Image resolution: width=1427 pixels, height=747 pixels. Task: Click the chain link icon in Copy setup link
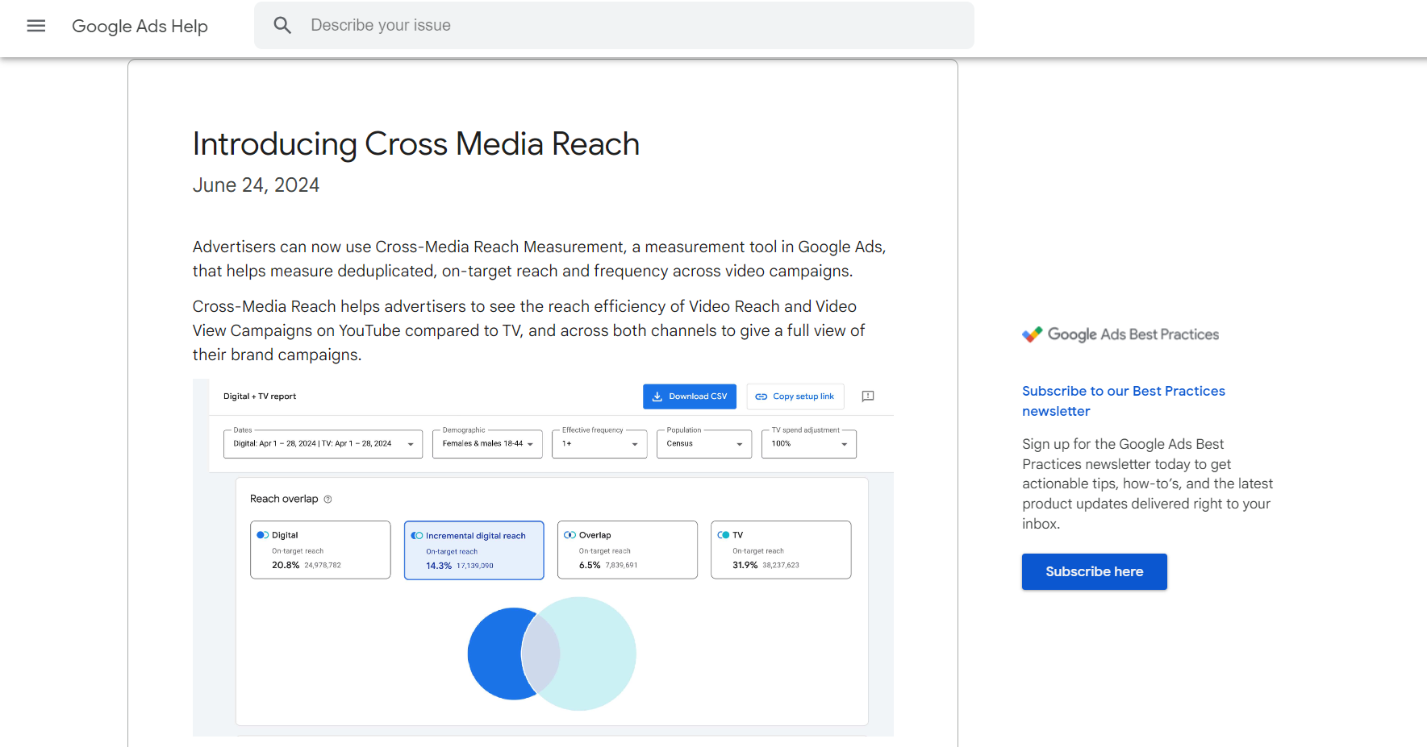click(x=761, y=396)
